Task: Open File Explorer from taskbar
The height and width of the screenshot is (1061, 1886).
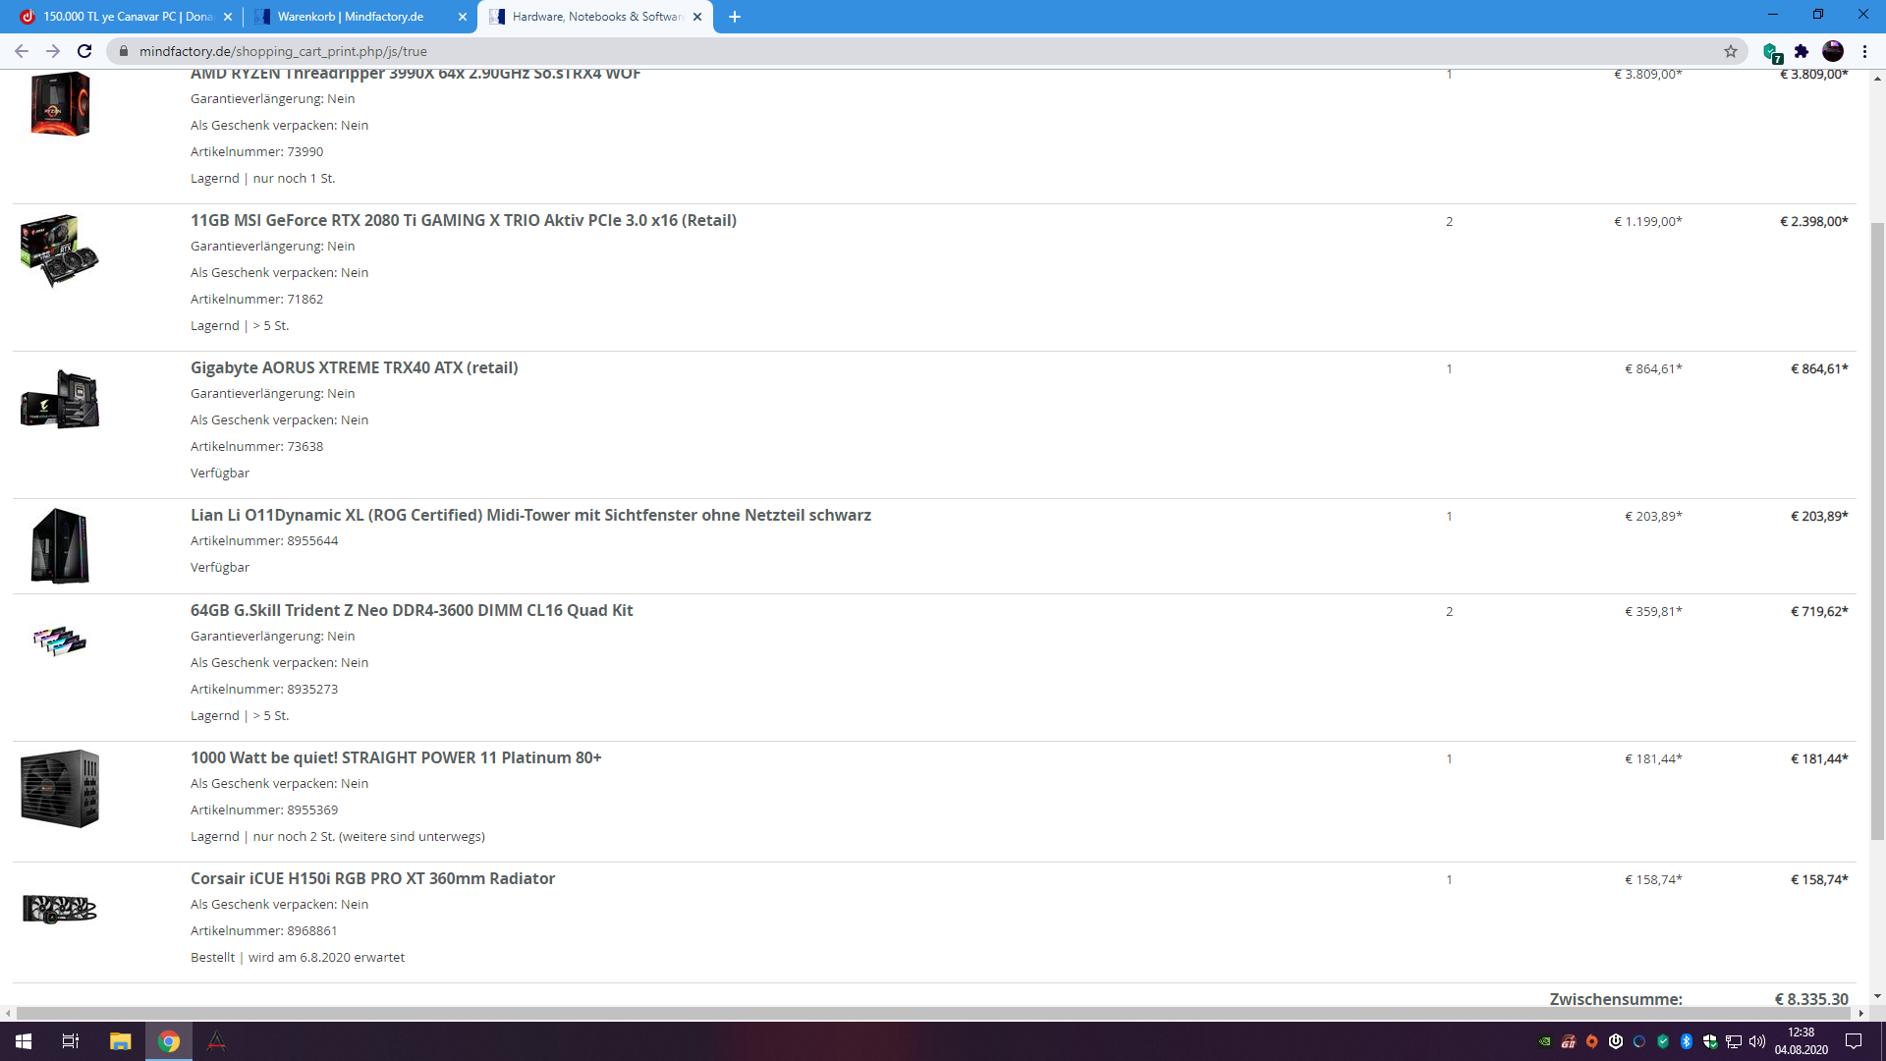Action: click(x=120, y=1041)
